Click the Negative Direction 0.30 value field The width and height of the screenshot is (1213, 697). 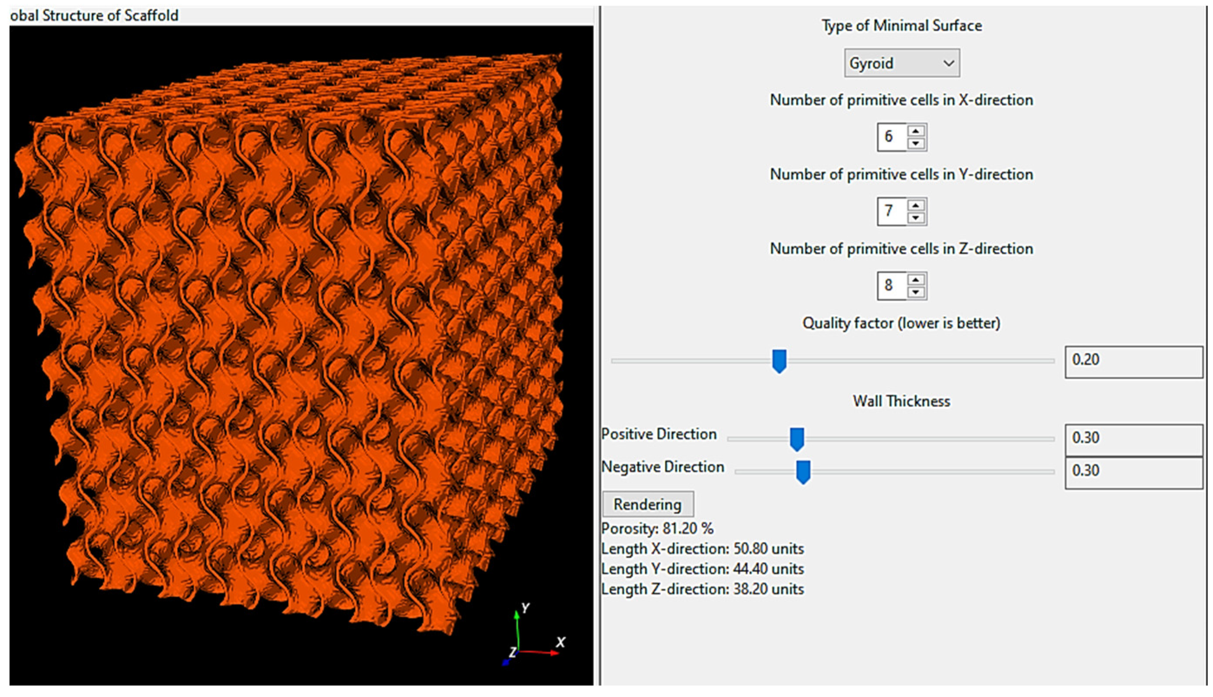tap(1133, 472)
